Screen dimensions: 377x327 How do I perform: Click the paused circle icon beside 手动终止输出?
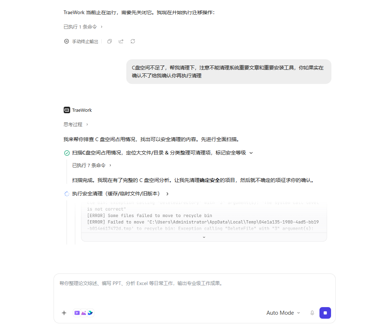pos(67,41)
